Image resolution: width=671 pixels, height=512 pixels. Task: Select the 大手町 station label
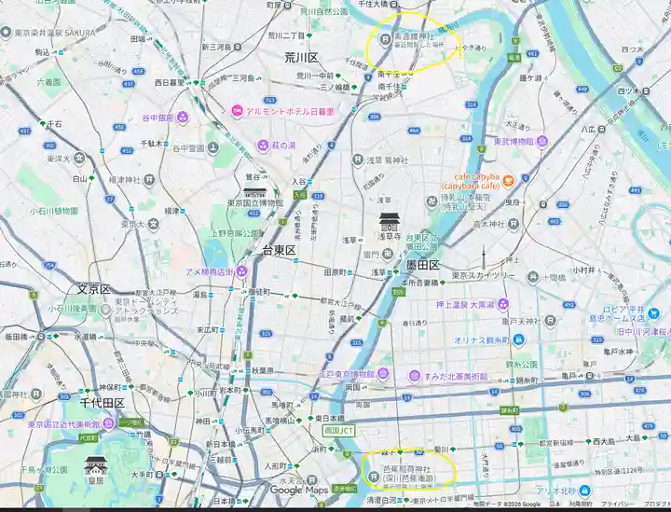click(143, 475)
